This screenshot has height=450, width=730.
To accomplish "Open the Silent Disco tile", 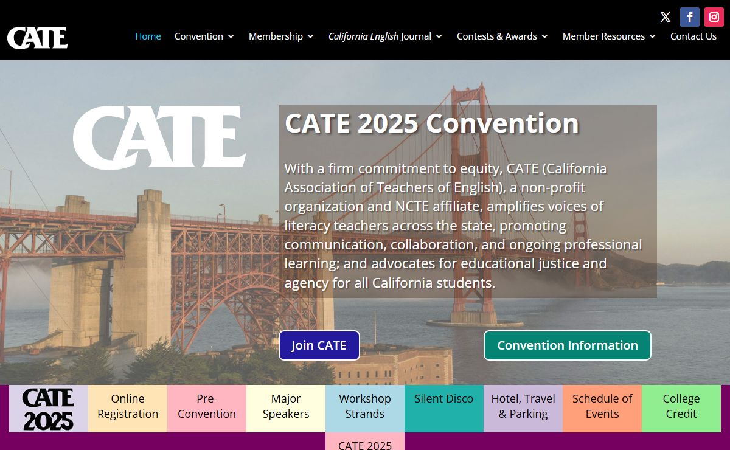I will 444,409.
